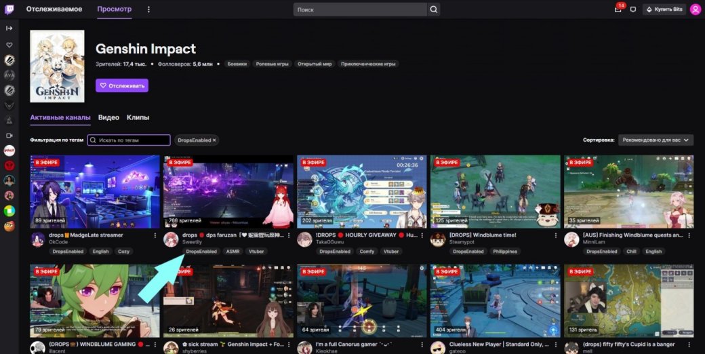Viewport: 705px width, 354px height.
Task: Expand the left sidebar with arrow icon
Action: point(9,28)
